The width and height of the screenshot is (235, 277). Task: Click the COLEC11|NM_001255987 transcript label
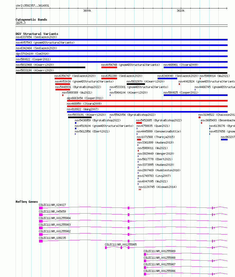coord(159,264)
